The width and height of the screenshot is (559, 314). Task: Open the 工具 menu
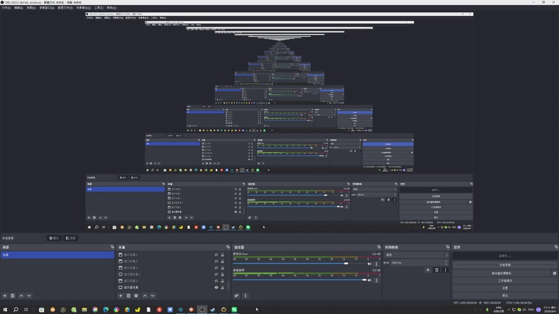(x=99, y=8)
